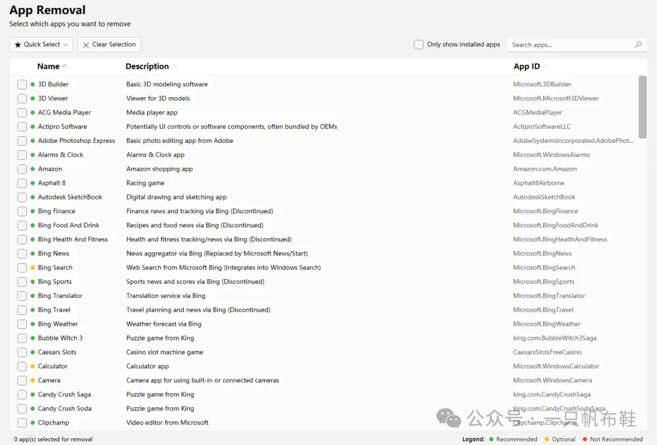Select the Amazon row checkbox
Screen dimensions: 657x445
(x=23, y=169)
